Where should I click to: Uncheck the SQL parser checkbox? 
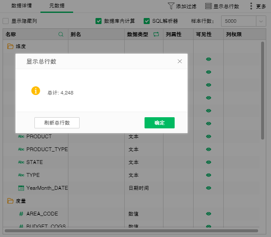click(x=147, y=21)
